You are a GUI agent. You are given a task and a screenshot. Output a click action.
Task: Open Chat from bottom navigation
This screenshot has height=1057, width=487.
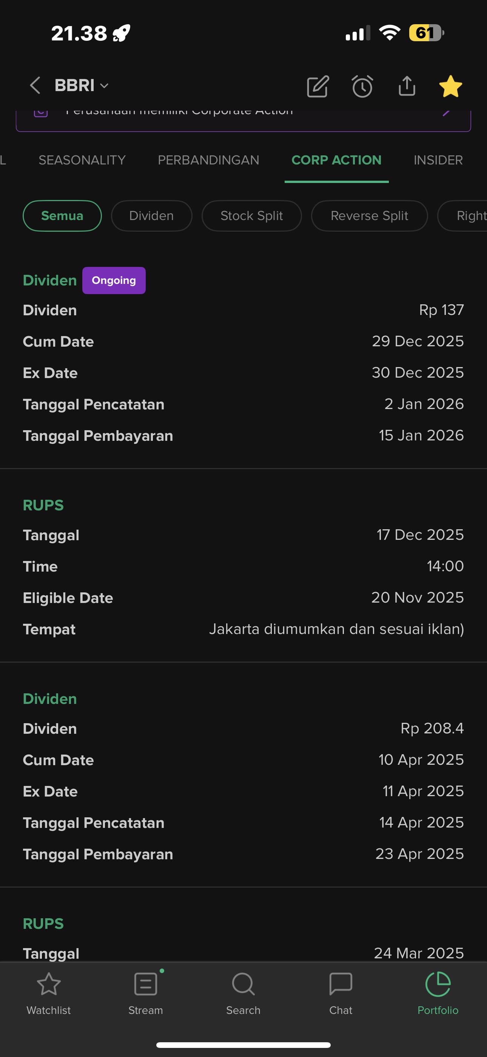click(341, 991)
